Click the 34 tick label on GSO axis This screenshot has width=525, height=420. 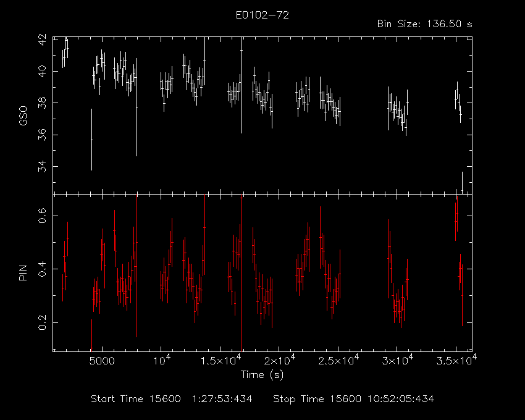coord(43,166)
